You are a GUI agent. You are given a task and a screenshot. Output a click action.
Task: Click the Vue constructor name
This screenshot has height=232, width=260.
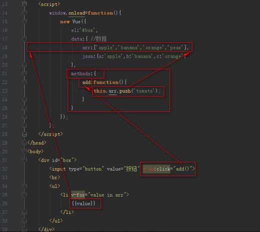pos(76,21)
